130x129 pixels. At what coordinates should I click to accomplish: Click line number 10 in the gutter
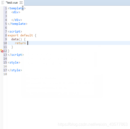coord(5,43)
